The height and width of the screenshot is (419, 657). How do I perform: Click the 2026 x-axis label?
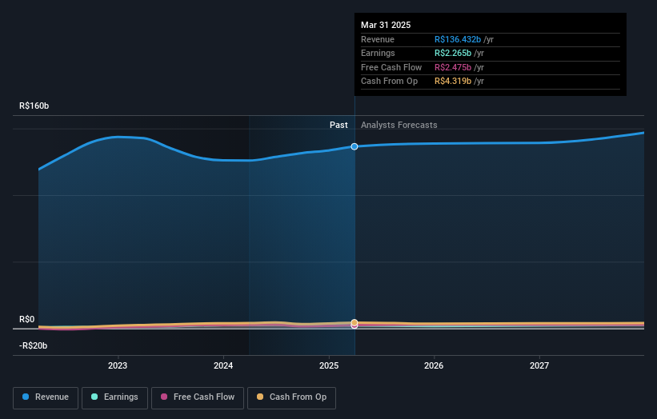pyautogui.click(x=434, y=365)
